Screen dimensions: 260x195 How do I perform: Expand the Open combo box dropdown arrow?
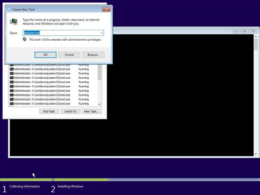pos(101,33)
